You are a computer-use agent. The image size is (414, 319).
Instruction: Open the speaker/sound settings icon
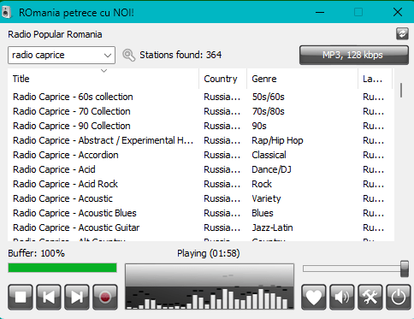point(342,297)
